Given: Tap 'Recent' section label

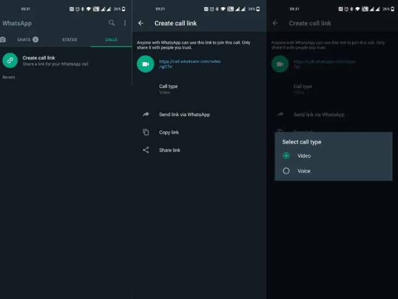Looking at the screenshot, I should click(9, 77).
